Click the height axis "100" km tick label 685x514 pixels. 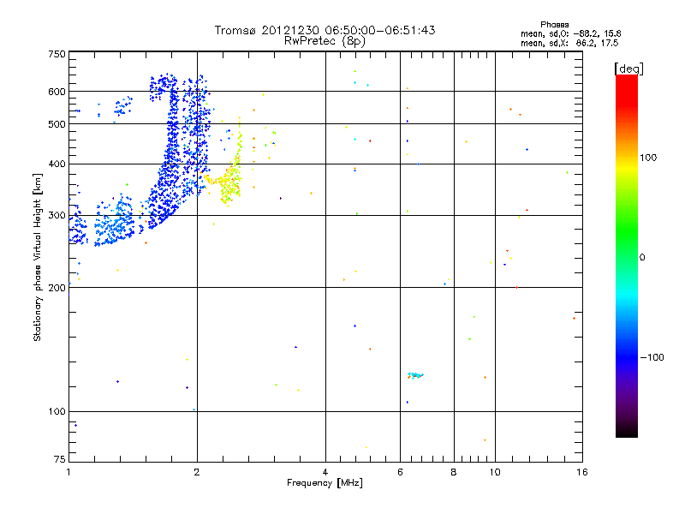(x=57, y=411)
